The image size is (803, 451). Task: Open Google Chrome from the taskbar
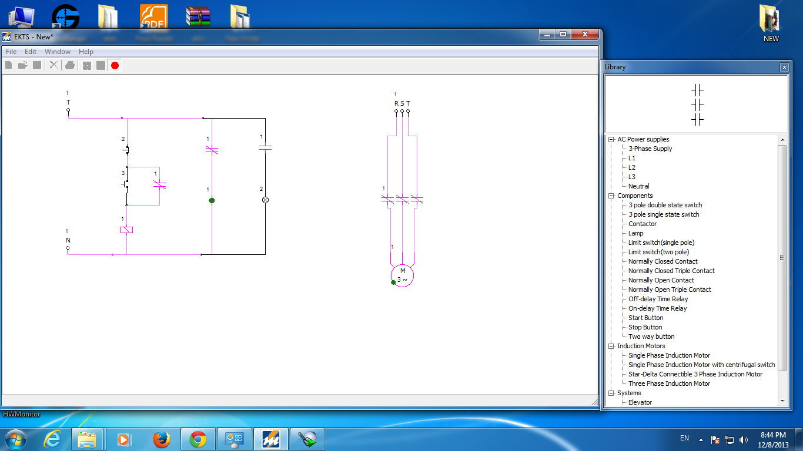coord(198,439)
